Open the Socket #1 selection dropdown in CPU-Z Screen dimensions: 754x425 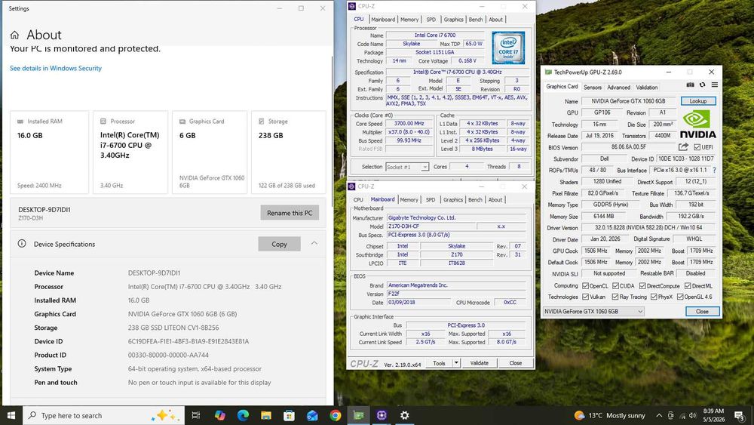407,167
